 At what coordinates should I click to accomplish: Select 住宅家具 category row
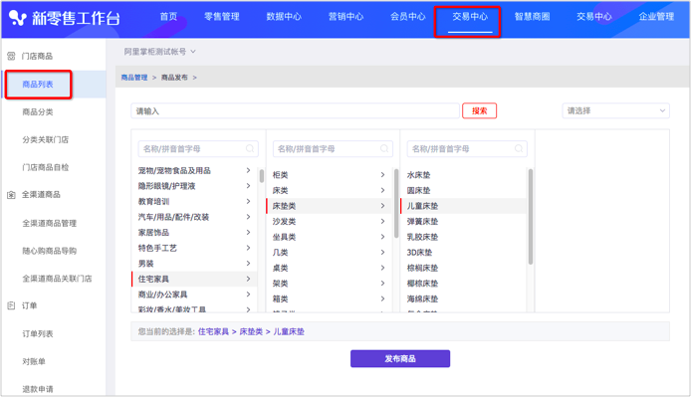pos(194,279)
